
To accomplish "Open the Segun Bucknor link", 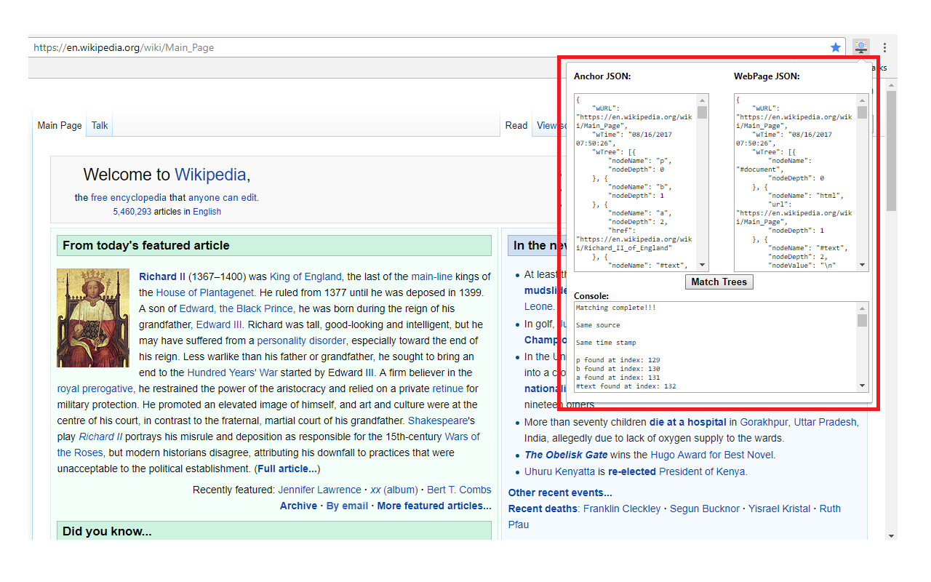I will (705, 509).
